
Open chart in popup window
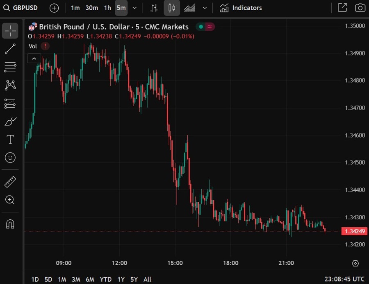(342, 7)
